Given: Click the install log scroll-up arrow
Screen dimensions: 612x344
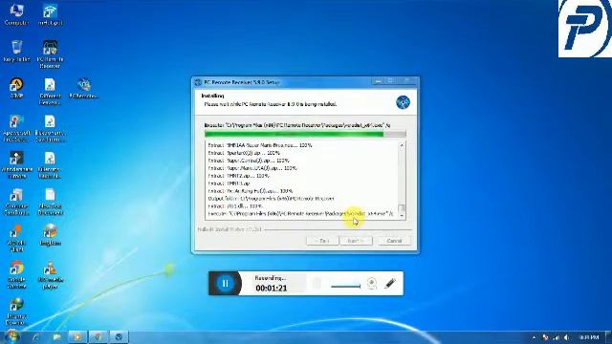Looking at the screenshot, I should click(402, 145).
